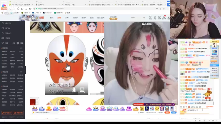The width and height of the screenshot is (221, 124).
Task: Collapse the left sidebar with its edge handle
Action: [x=25, y=70]
